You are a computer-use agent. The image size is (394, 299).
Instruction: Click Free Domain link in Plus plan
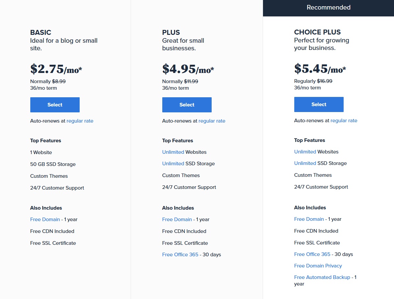click(x=177, y=219)
